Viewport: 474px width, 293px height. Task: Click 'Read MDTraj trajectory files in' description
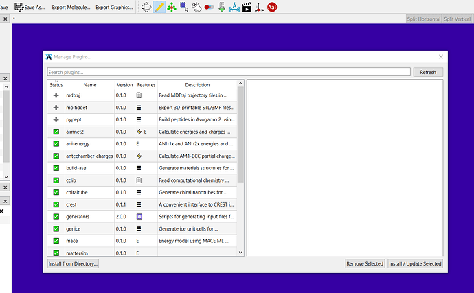point(193,95)
